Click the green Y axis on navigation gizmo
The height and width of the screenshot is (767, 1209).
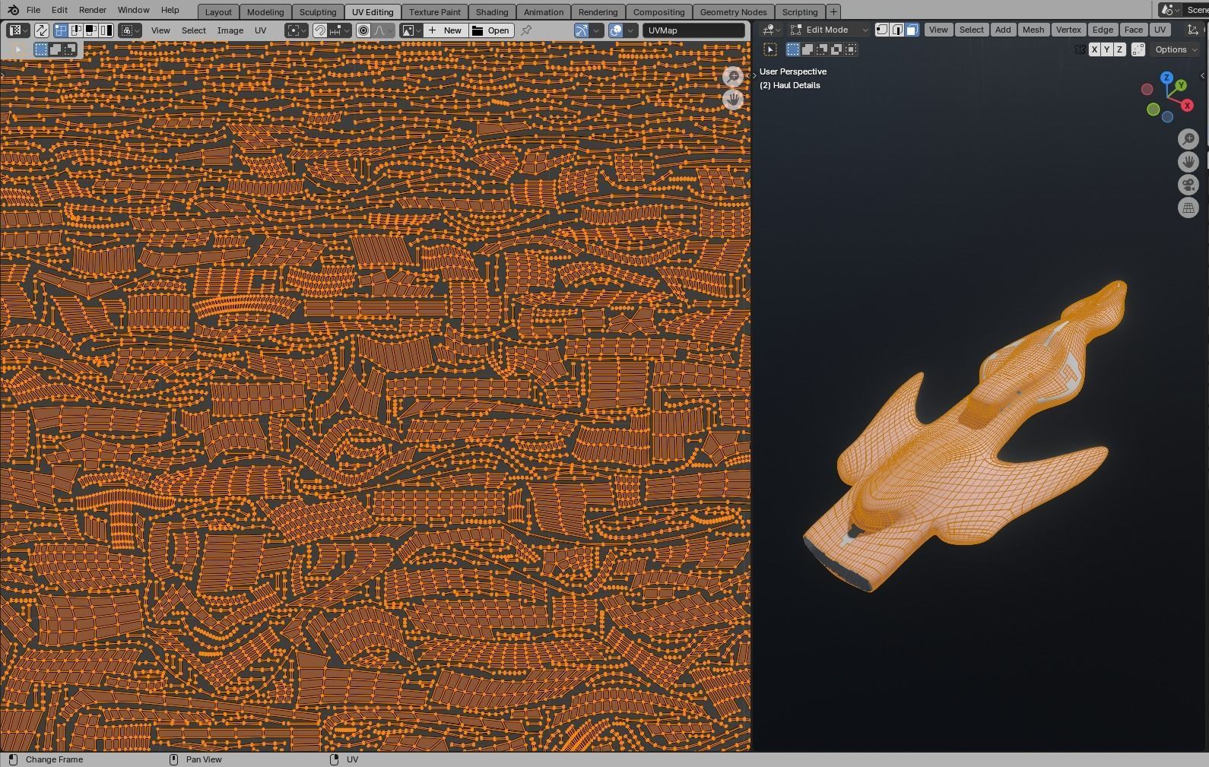(1181, 85)
